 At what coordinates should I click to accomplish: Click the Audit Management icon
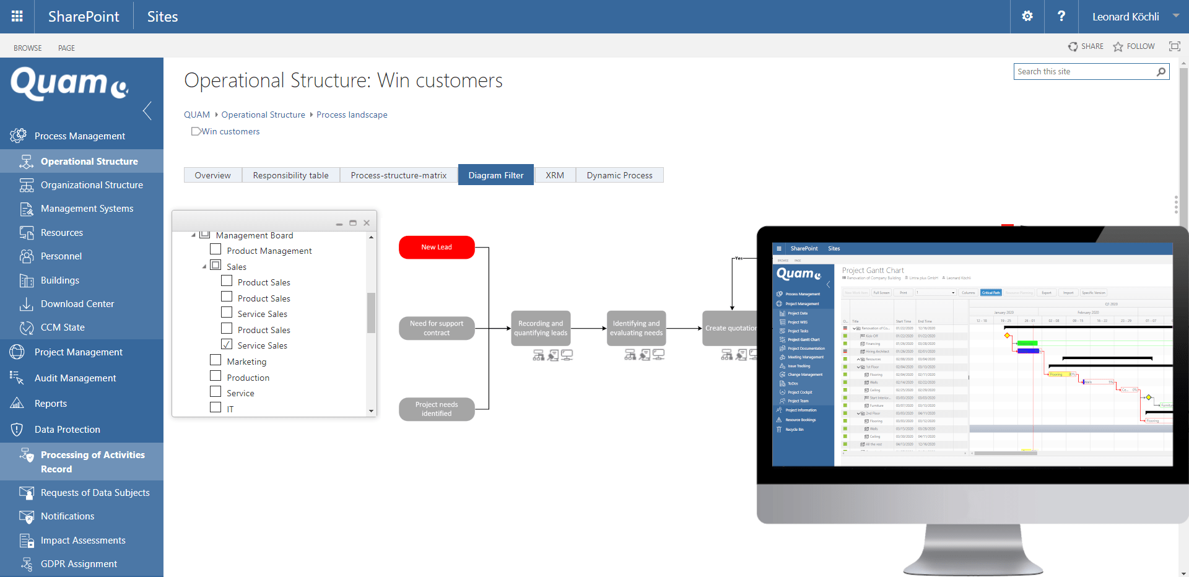[17, 378]
